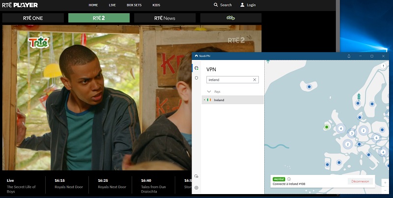Click the map exclamation alert icon
Image resolution: width=393 pixels, height=198 pixels.
click(x=383, y=66)
